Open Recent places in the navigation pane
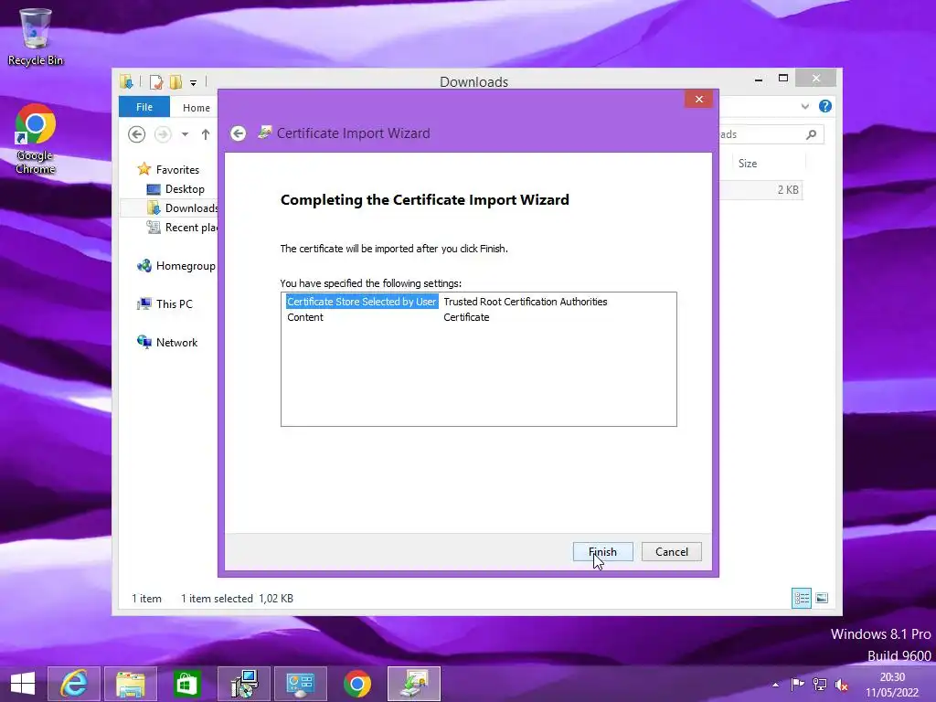 (x=183, y=228)
